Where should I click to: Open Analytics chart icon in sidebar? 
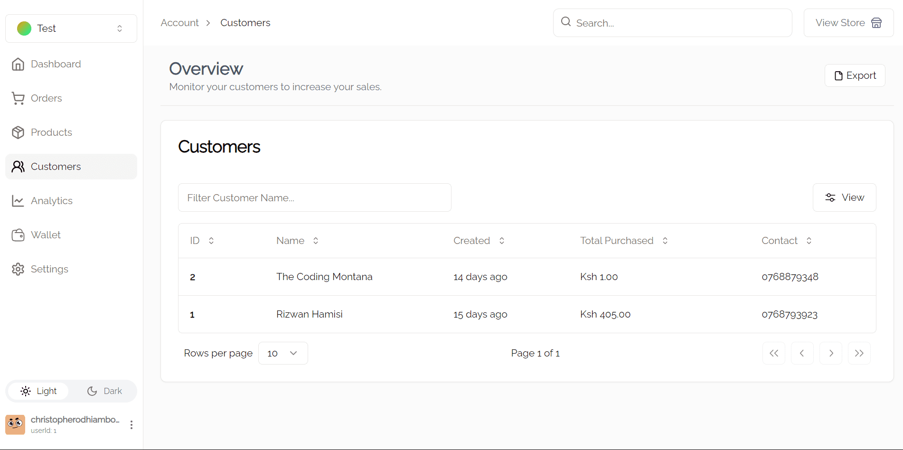(18, 201)
